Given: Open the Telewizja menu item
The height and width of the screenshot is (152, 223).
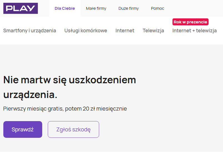Looking at the screenshot, I should [153, 31].
